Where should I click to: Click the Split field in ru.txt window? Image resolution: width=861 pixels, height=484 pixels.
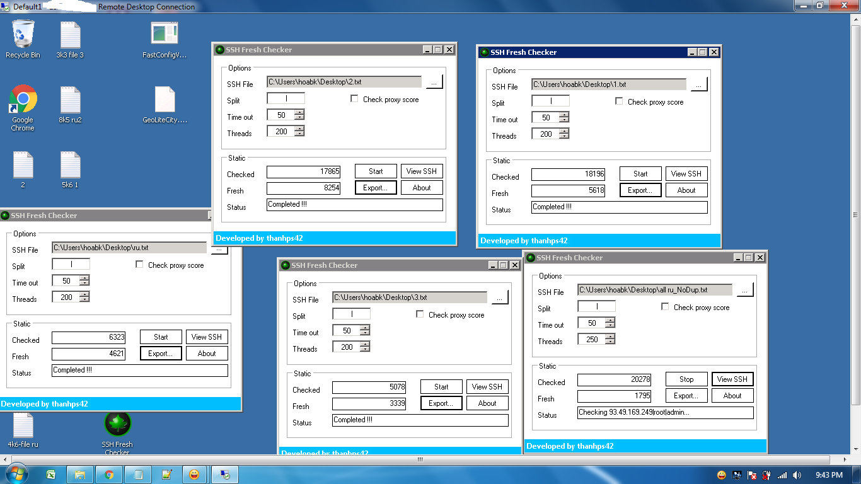(71, 264)
